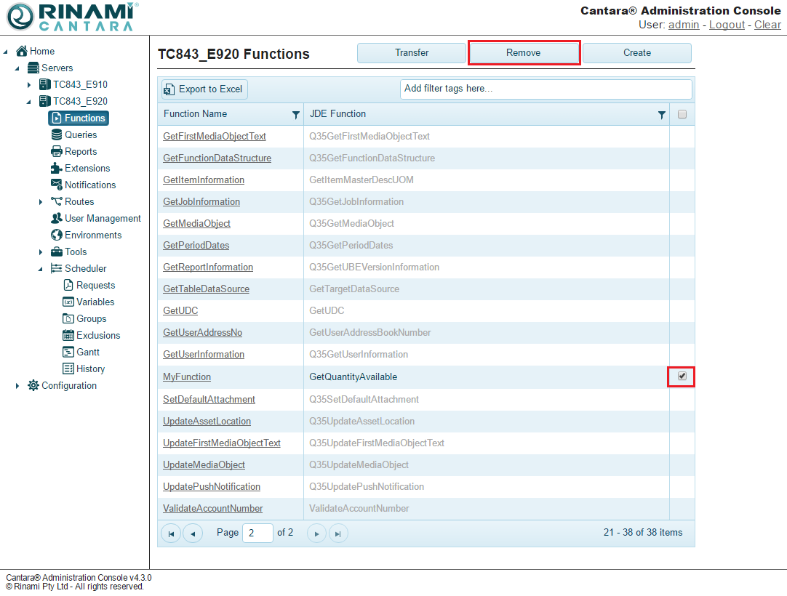Collapse the Scheduler tree node
Screen dimensions: 787x596
tap(41, 269)
